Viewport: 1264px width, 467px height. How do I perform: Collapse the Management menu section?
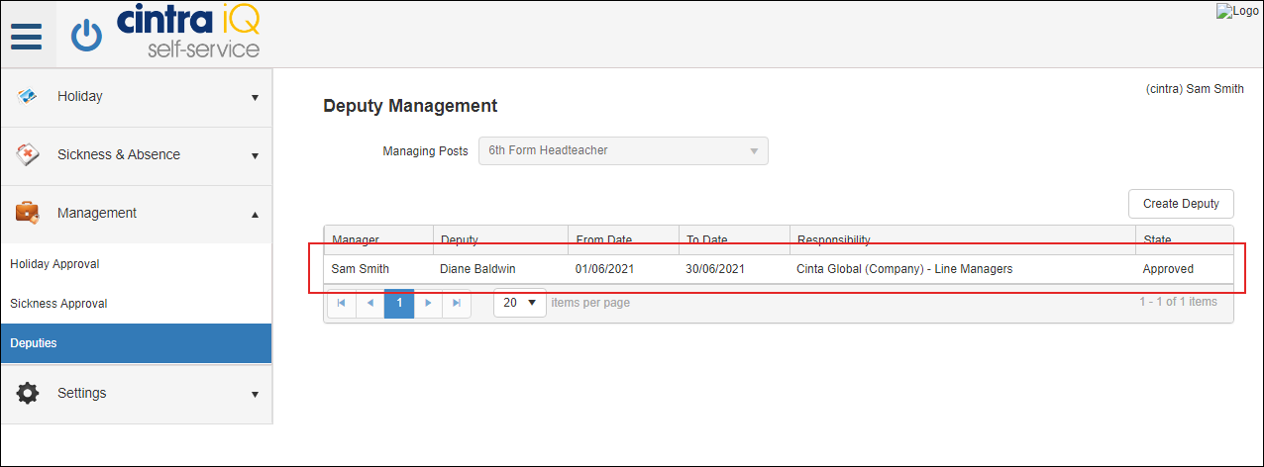pyautogui.click(x=136, y=214)
